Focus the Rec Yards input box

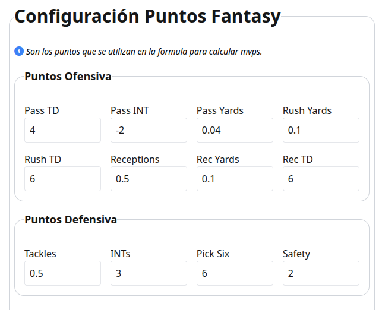[235, 179]
